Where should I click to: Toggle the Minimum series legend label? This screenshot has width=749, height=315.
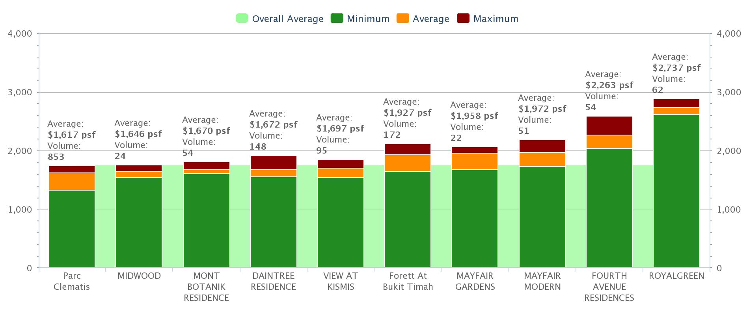[368, 19]
